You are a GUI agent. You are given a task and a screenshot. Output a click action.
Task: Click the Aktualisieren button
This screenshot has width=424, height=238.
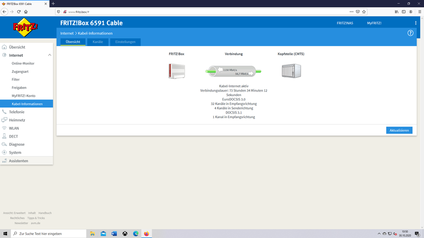click(399, 130)
